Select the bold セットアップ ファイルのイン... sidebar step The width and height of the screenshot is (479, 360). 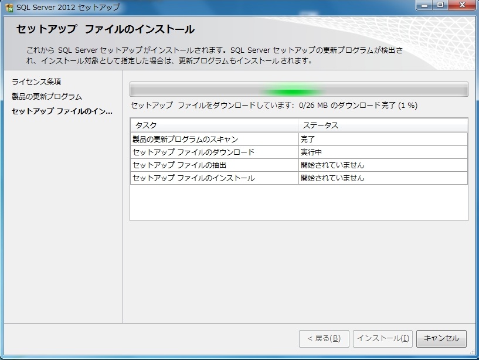click(62, 111)
